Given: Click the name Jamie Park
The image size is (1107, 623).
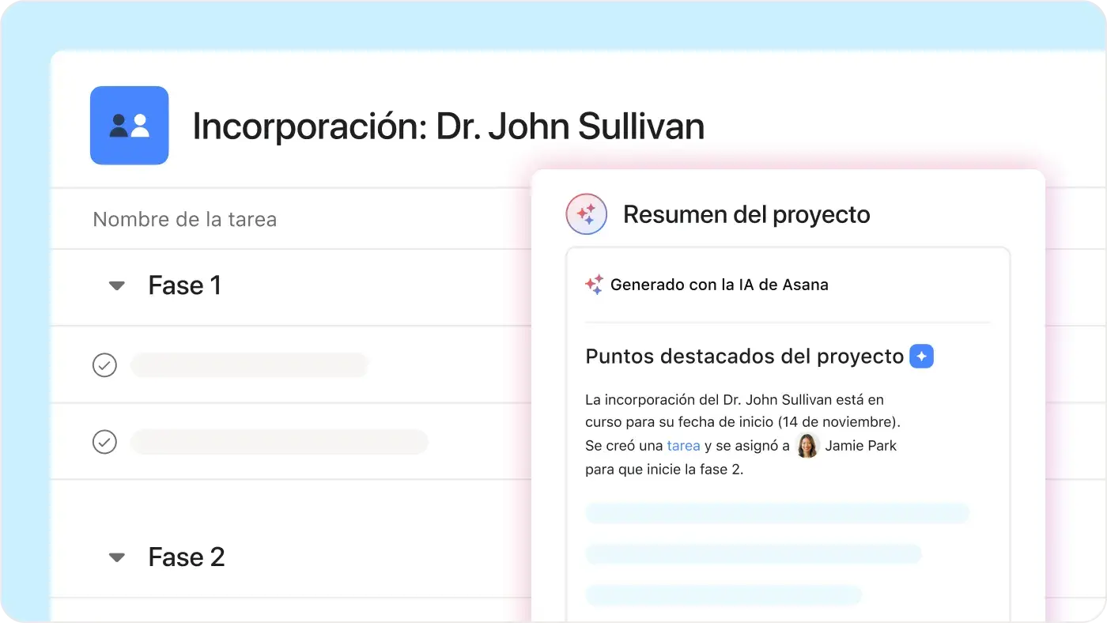Looking at the screenshot, I should [x=861, y=446].
